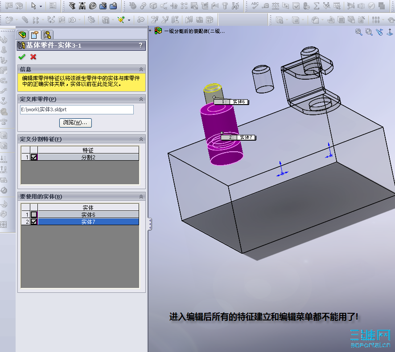Collapse the 定义分割特征(F) section
The height and width of the screenshot is (352, 395).
click(141, 139)
